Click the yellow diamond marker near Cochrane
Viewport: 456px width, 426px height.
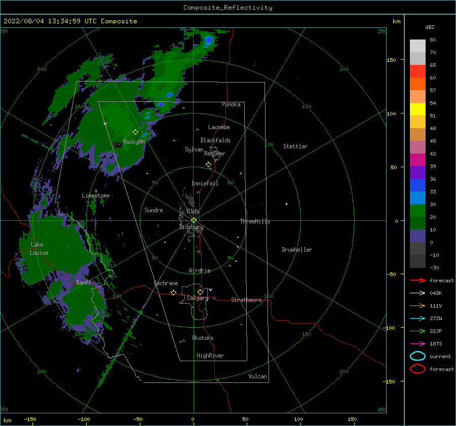pos(173,292)
